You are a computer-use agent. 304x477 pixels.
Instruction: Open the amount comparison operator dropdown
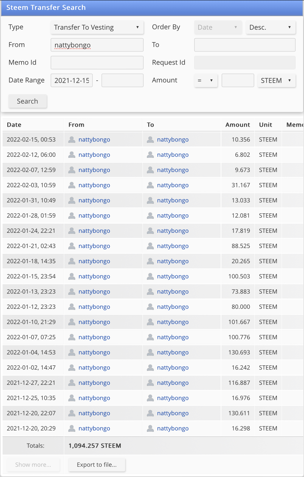coord(206,80)
